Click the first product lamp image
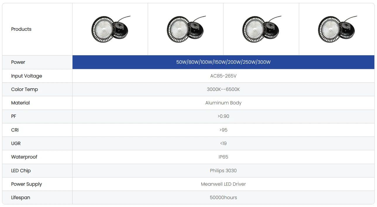Screen dimensions: 377x207 click(x=110, y=29)
